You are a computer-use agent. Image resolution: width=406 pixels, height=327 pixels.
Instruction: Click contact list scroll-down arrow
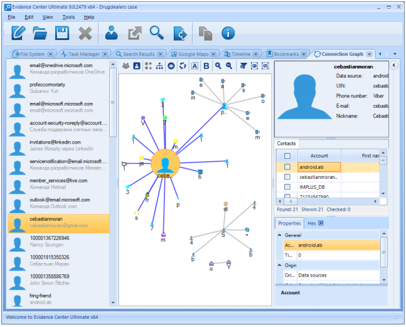tap(113, 303)
